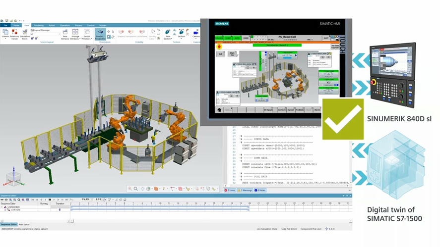Click the STATION transition icon
440x247 pixels.
(x=60, y=210)
